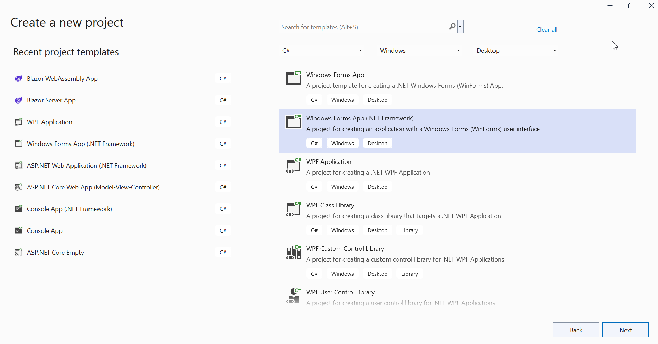Click the ASP.NET Core Empty template icon
The image size is (658, 344).
tap(19, 253)
